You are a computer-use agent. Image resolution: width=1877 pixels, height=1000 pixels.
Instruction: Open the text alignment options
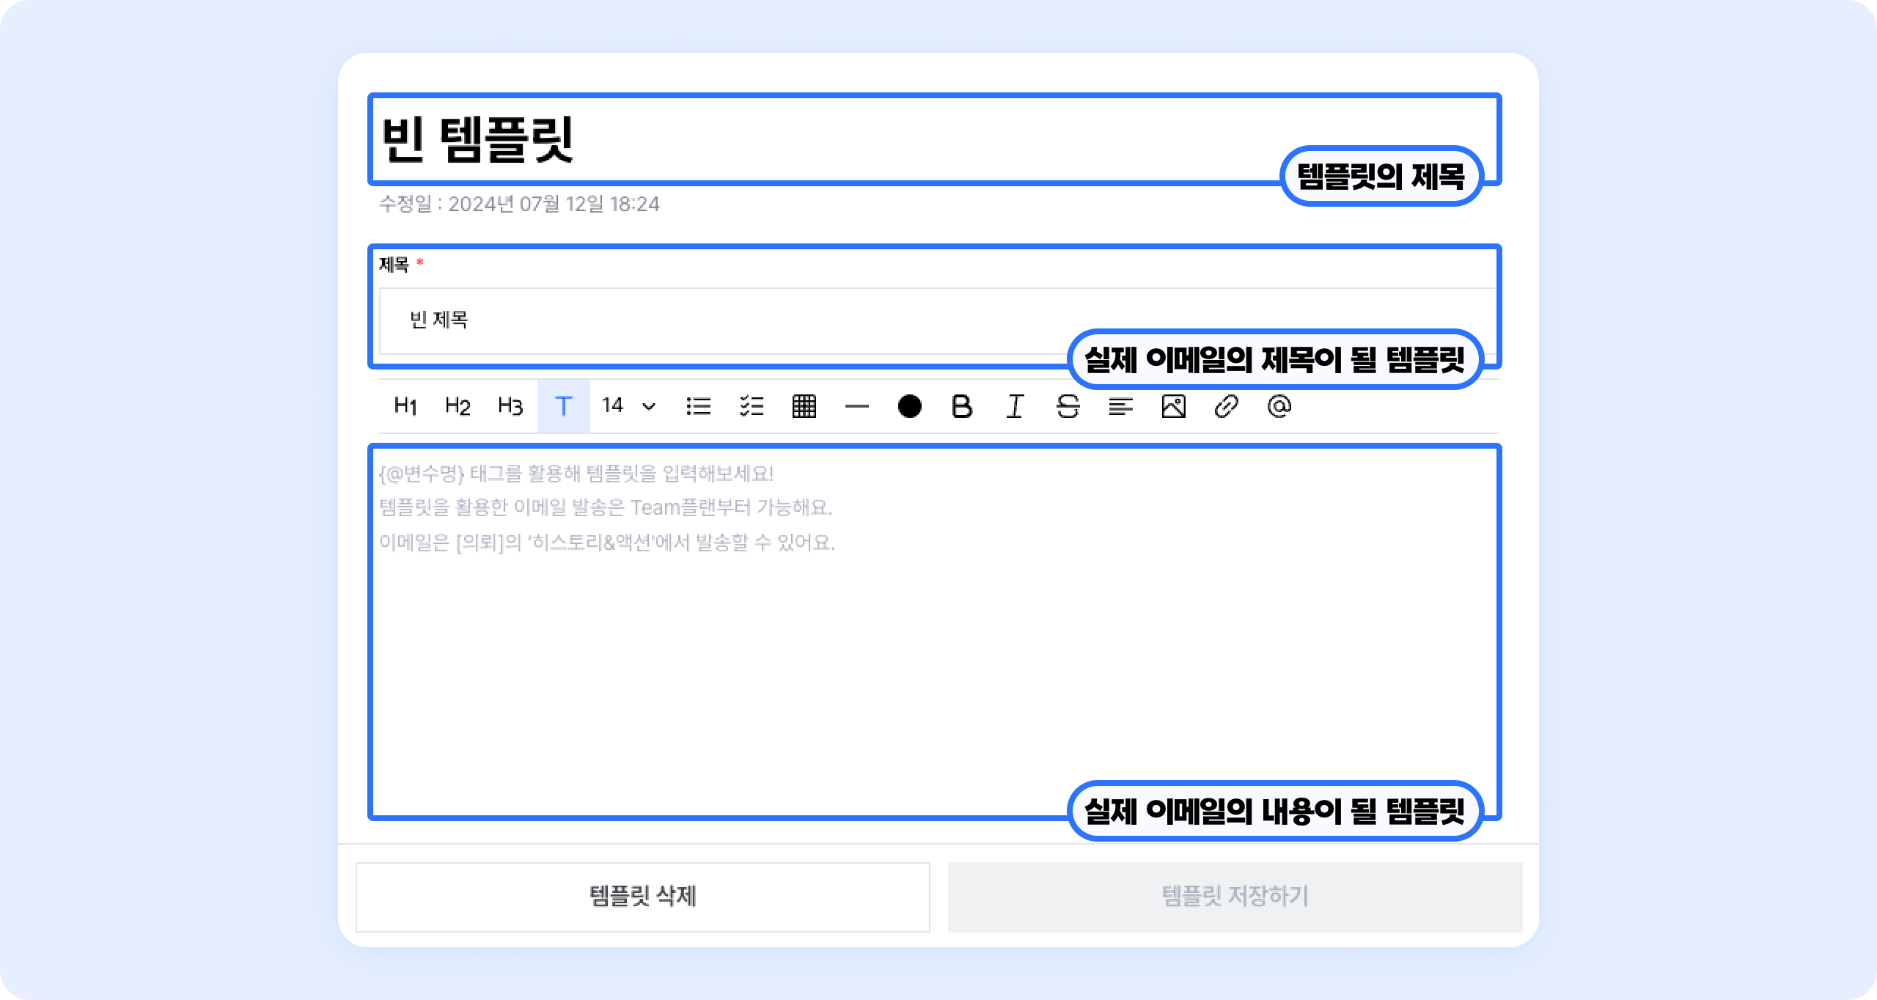1120,406
